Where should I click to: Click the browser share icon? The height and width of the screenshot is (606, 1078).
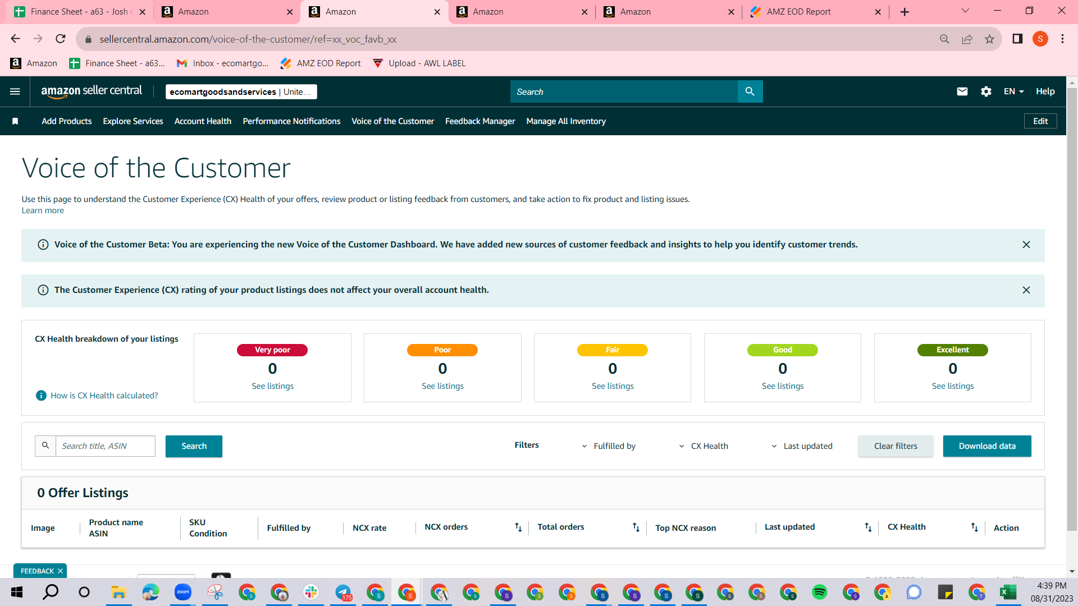[967, 39]
